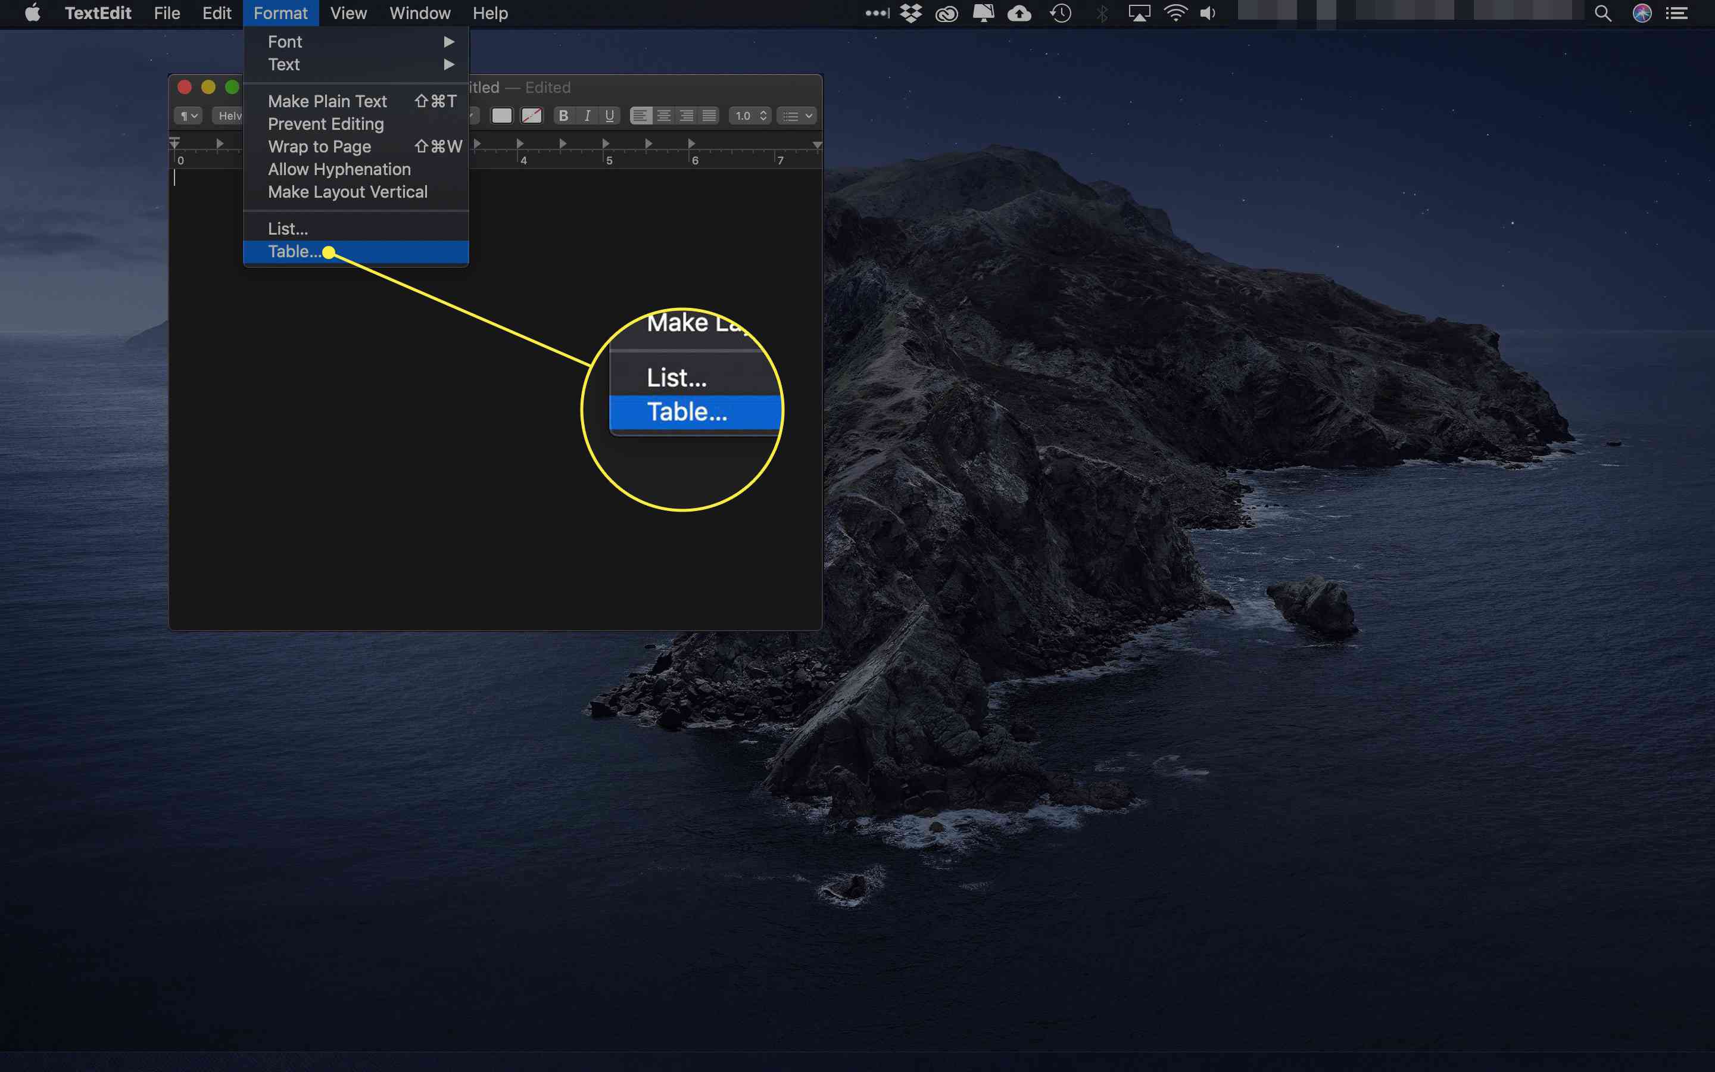Click the Format menu in menu bar

click(x=280, y=14)
